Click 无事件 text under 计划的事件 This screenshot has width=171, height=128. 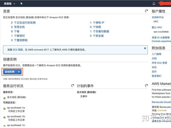click(84, 96)
